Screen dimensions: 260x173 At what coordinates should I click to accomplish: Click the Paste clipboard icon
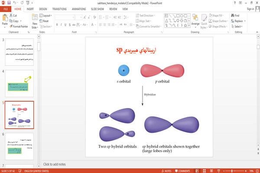click(x=5, y=17)
